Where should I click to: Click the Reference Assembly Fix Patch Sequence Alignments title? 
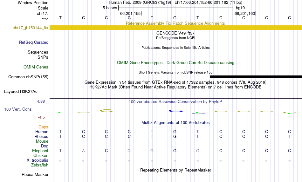[x=175, y=23]
